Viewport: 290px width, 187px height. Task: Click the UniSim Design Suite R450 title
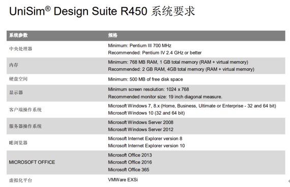coord(102,11)
